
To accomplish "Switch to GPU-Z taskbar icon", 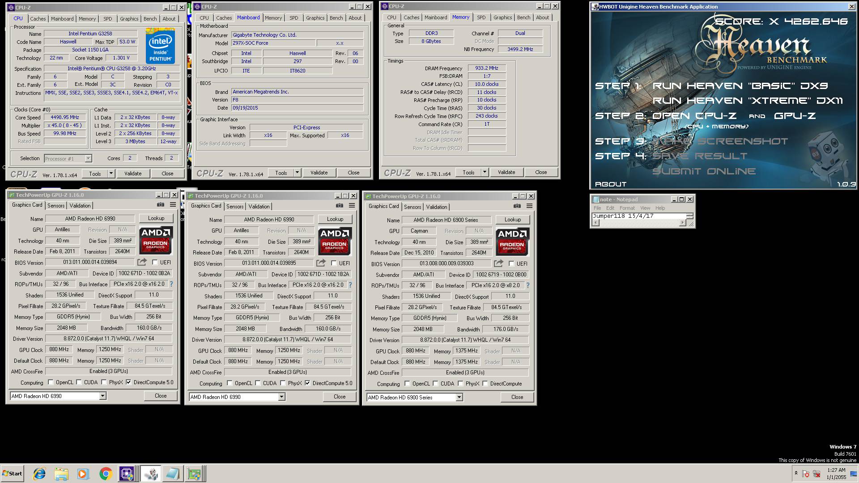I will 195,474.
